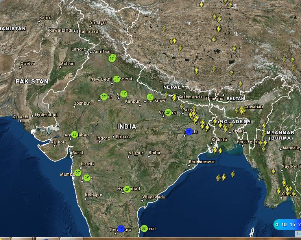Viewport: 301px width, 240px height.
Task: Click the Lahore city label
Action: click(x=79, y=49)
